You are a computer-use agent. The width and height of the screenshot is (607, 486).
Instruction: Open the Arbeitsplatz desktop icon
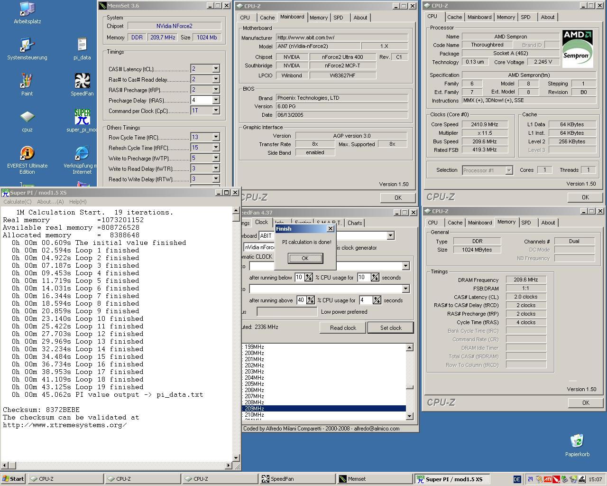coord(27,9)
